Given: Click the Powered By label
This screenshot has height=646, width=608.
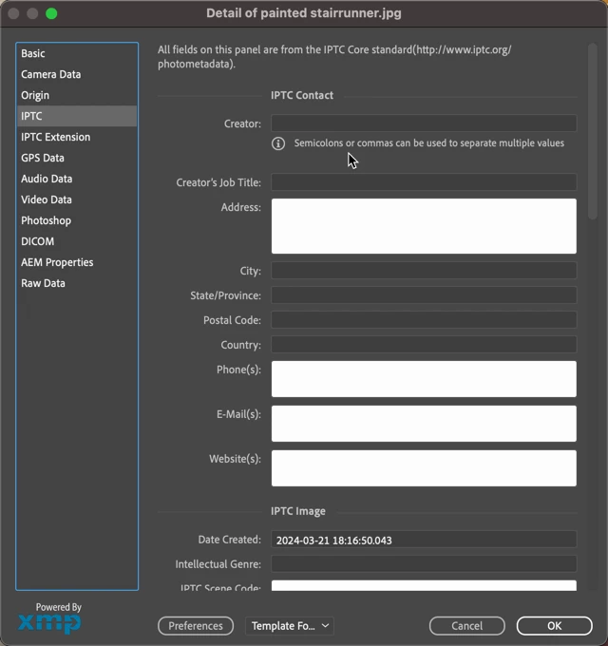Looking at the screenshot, I should (x=59, y=607).
